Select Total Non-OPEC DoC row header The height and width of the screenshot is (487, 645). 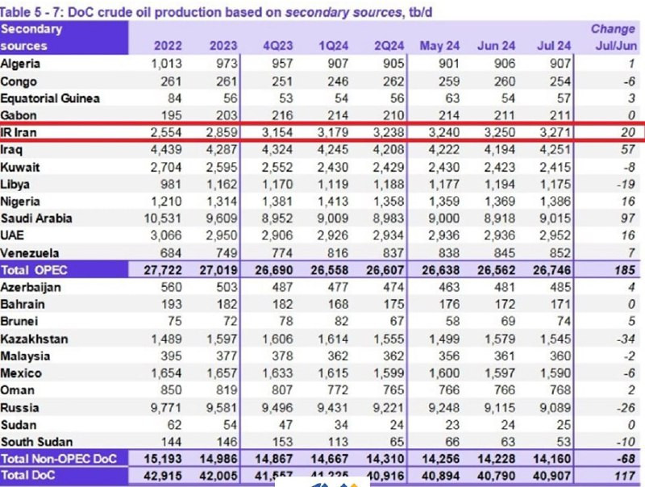point(59,458)
